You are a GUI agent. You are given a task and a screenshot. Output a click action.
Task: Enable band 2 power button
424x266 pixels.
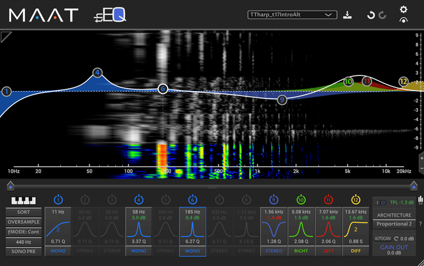[85, 200]
